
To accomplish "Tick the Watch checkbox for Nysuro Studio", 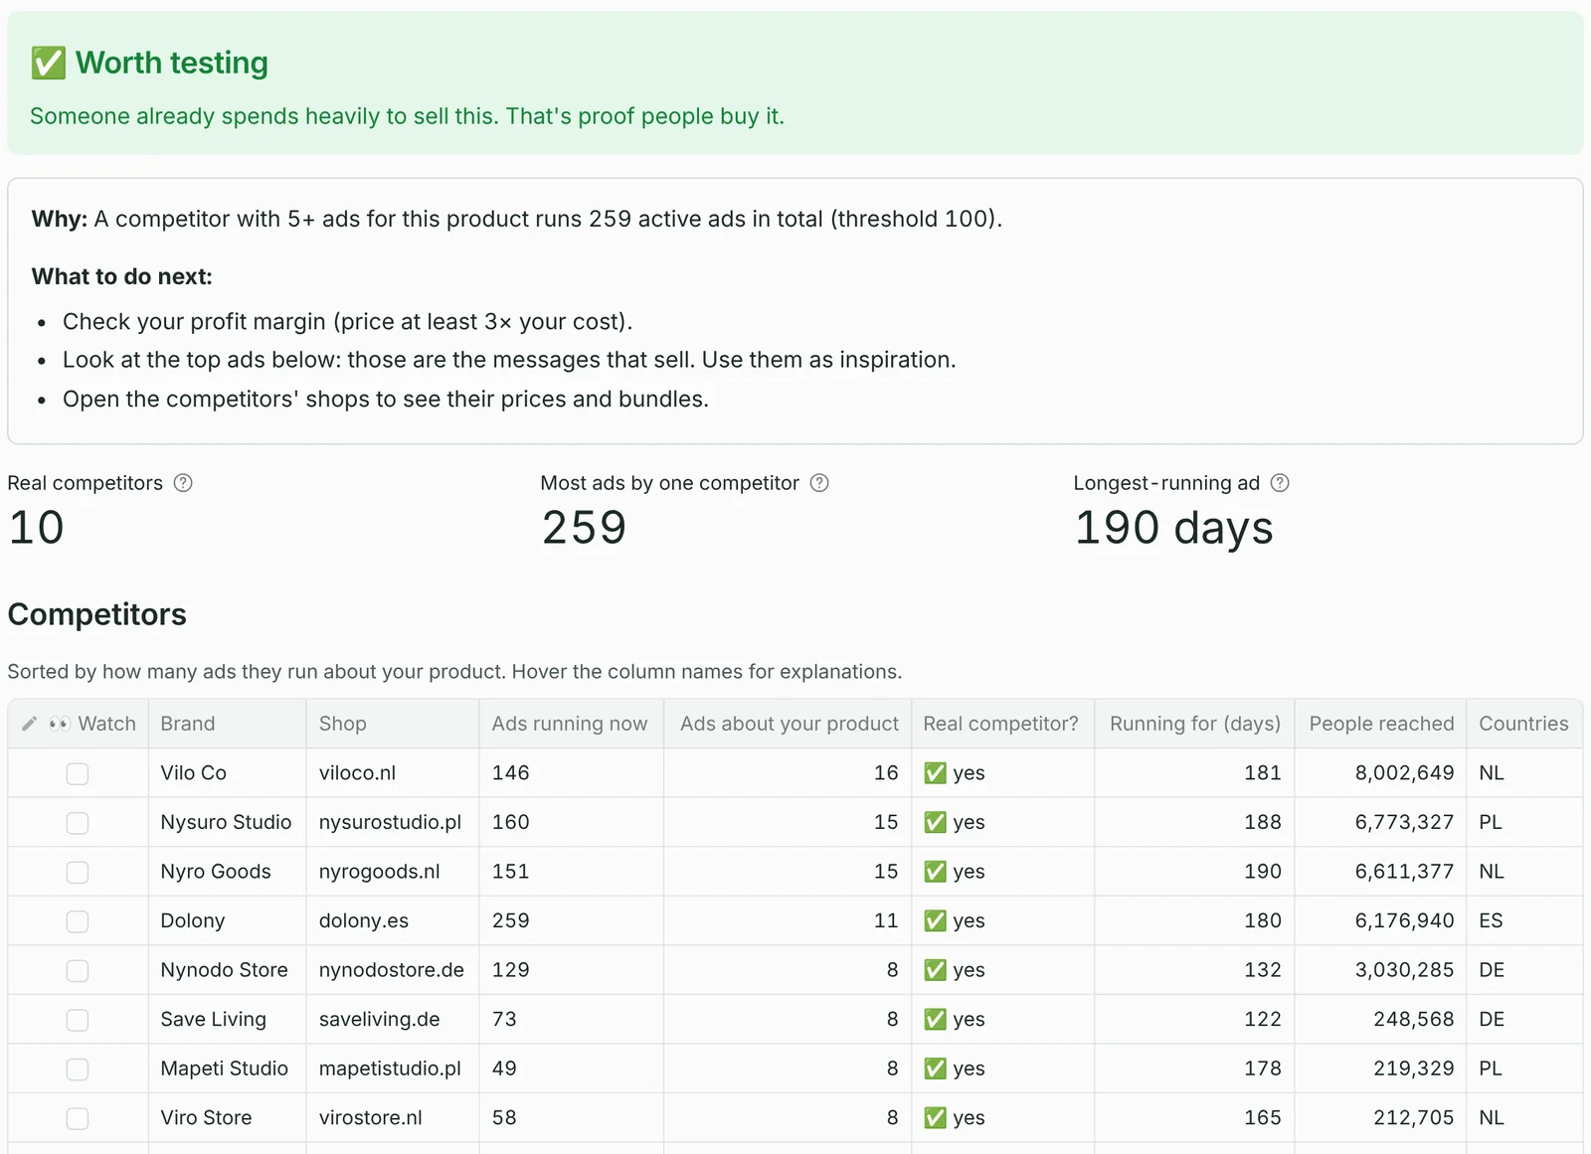I will [x=78, y=823].
